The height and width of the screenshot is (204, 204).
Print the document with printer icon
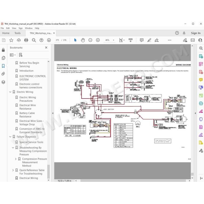26,40
